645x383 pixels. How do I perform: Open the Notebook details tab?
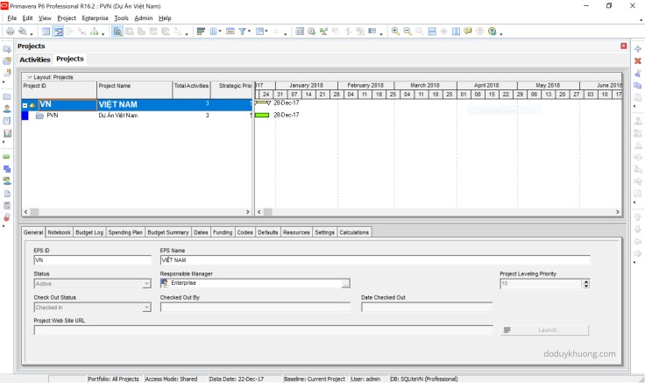tap(60, 232)
